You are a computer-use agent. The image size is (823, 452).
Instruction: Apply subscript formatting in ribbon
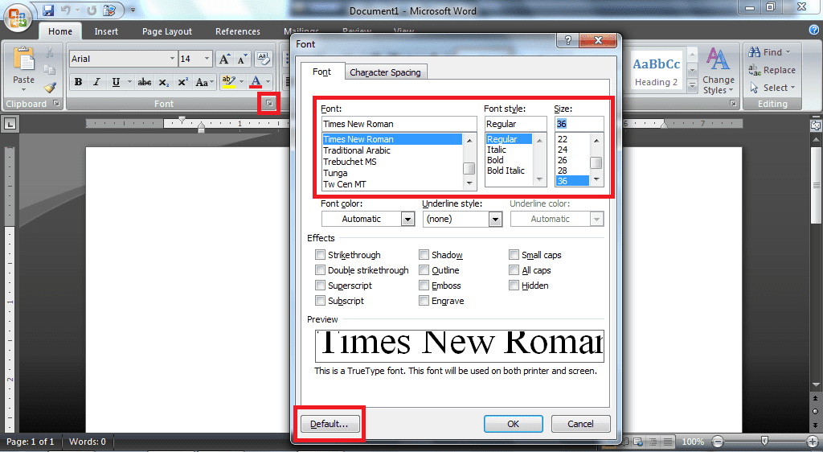[x=164, y=82]
